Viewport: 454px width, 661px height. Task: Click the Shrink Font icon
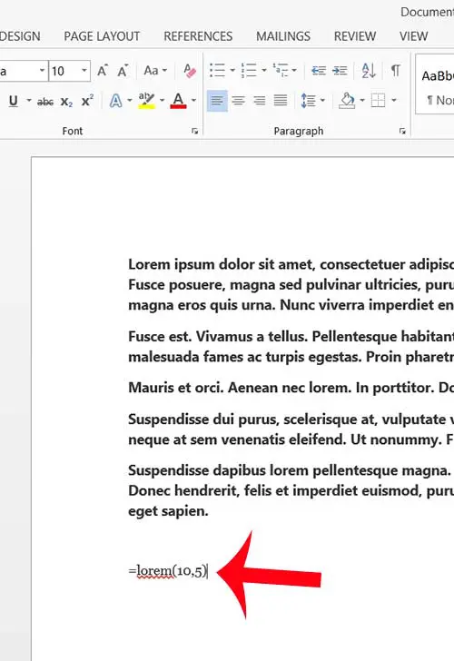coord(123,71)
